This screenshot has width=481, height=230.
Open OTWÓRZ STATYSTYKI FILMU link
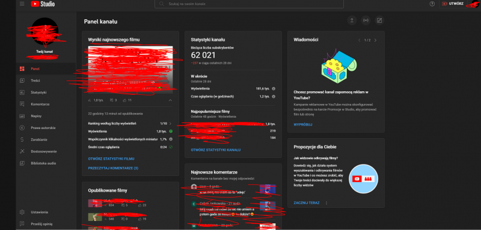pos(111,159)
